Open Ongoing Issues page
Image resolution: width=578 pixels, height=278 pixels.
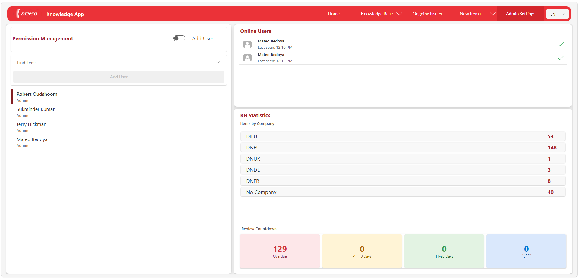tap(427, 14)
